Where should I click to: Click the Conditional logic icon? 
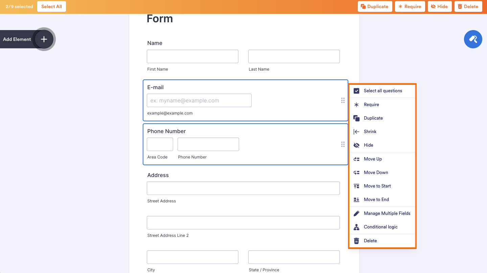click(356, 227)
